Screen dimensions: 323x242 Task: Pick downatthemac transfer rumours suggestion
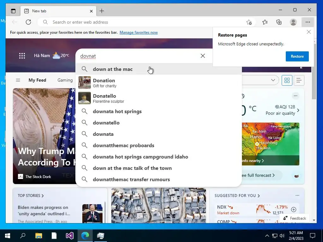click(x=159, y=179)
